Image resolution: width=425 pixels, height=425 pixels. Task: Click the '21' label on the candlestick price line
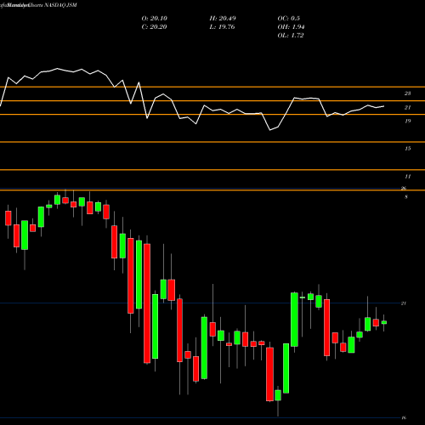coord(404,303)
